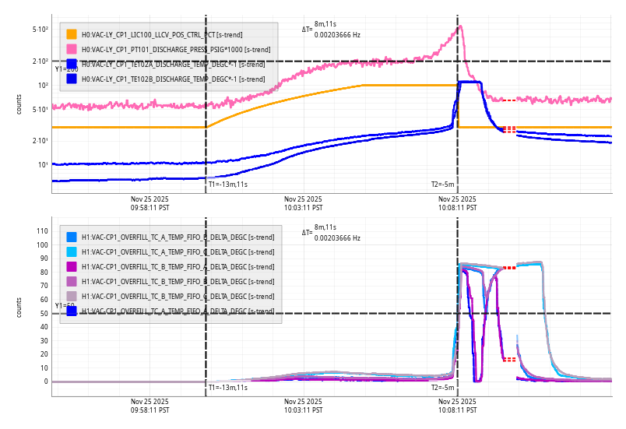Select the TE102A_DISCHARGE_TEMP legend entry text
The width and height of the screenshot is (626, 429).
pyautogui.click(x=173, y=64)
